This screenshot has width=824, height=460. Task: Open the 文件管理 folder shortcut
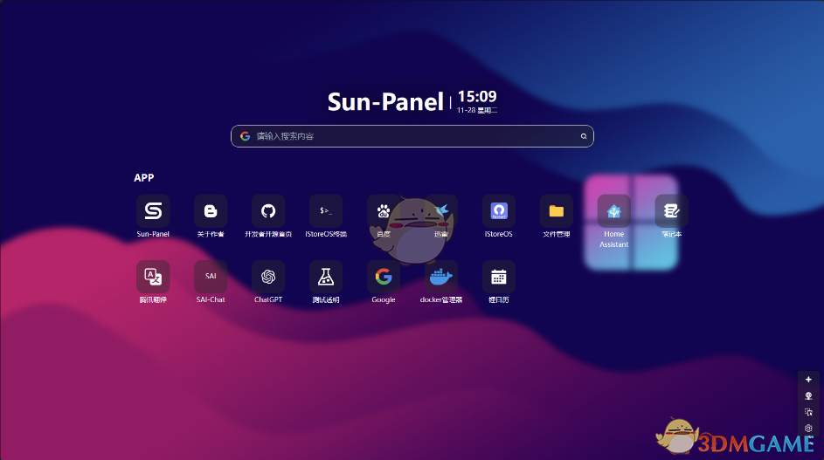click(x=557, y=211)
